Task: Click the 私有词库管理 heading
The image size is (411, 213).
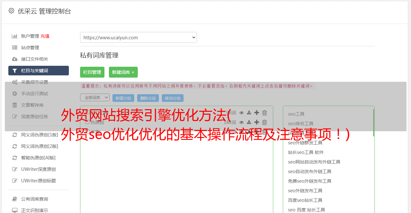Action: 99,55
